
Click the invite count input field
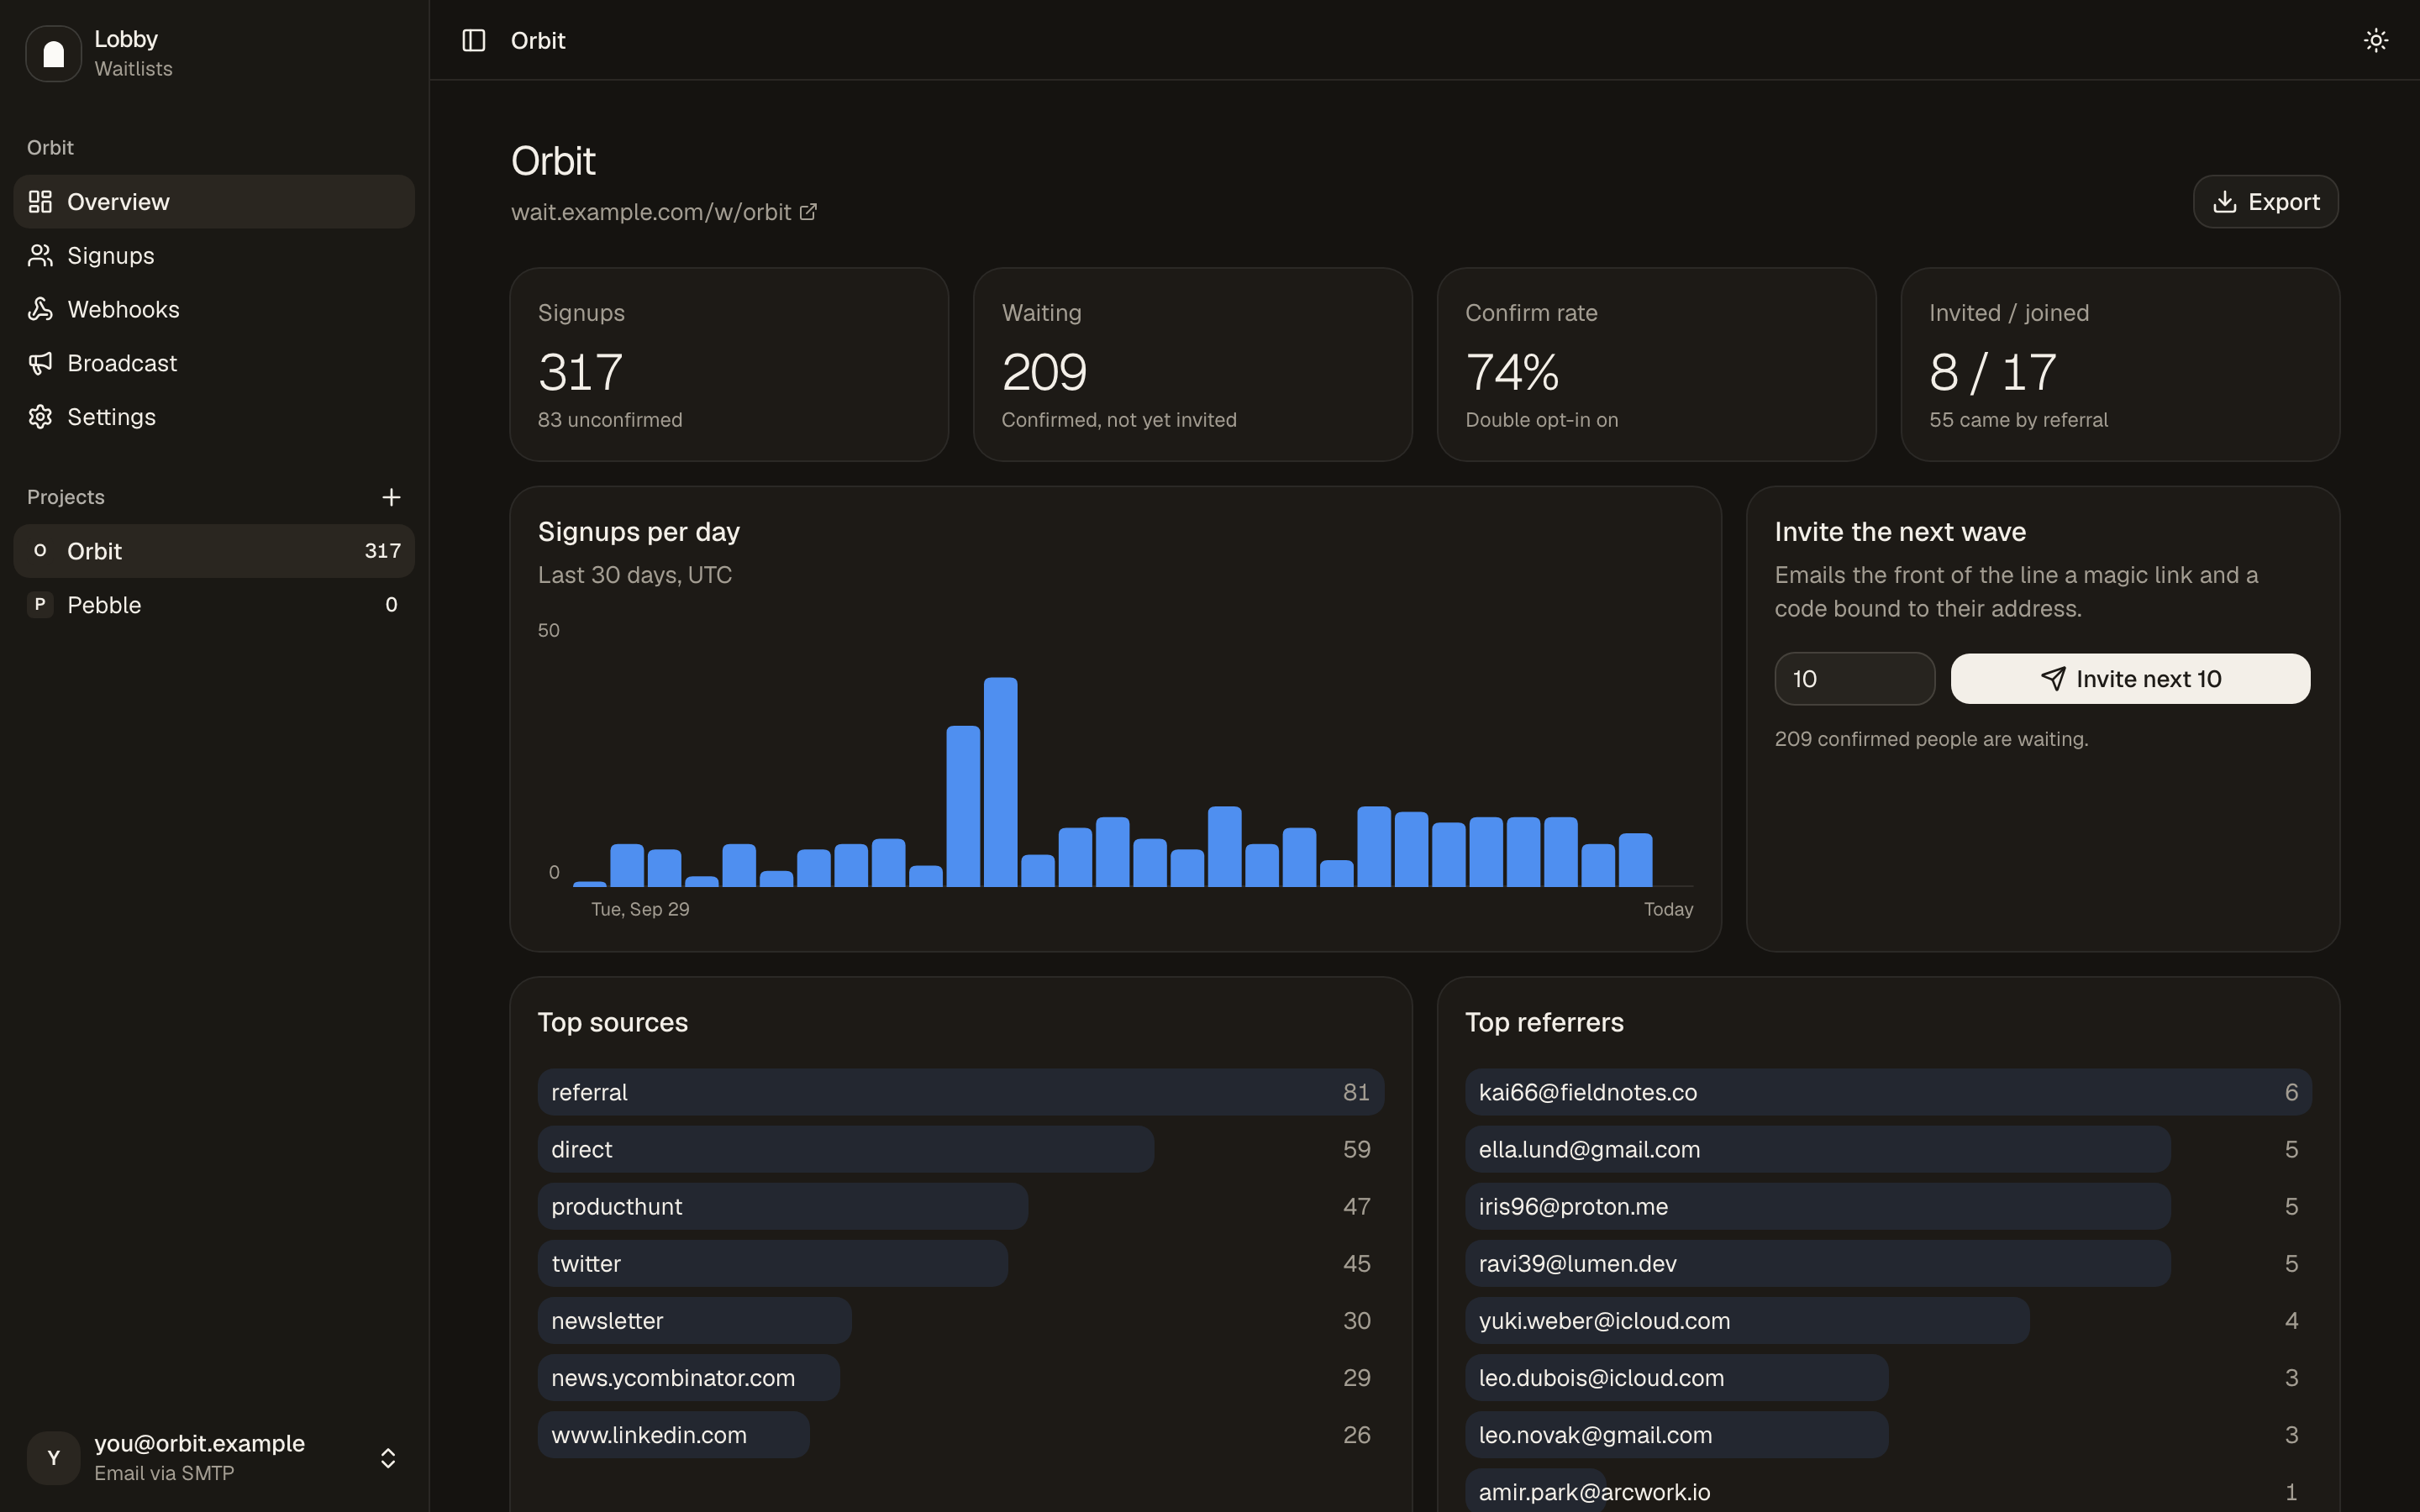[1854, 679]
